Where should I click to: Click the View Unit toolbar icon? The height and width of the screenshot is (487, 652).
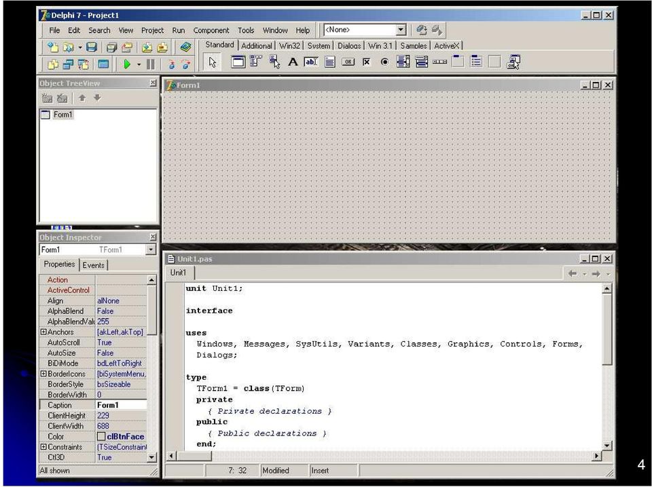click(x=53, y=64)
